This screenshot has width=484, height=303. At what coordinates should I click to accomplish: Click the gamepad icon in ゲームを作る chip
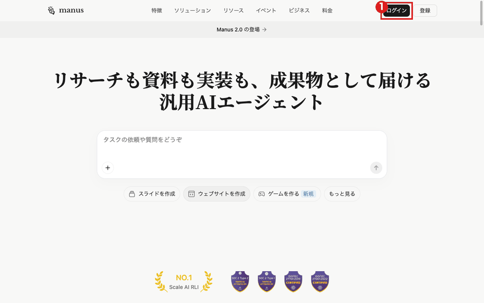(262, 194)
